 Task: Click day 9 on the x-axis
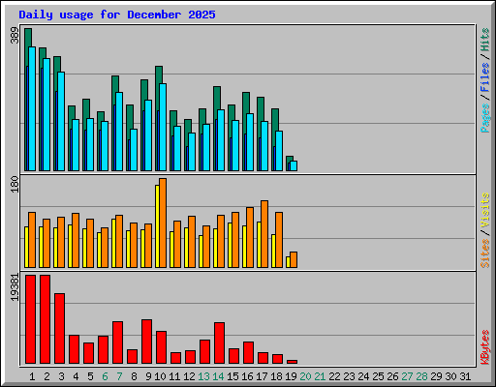click(x=148, y=376)
